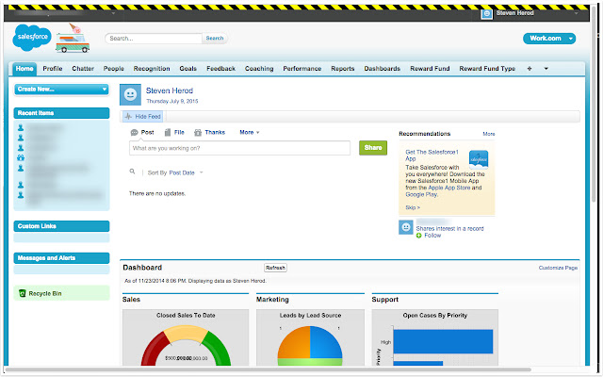Click the Thanks badge icon
Screen dimensions: 603x377
click(197, 133)
